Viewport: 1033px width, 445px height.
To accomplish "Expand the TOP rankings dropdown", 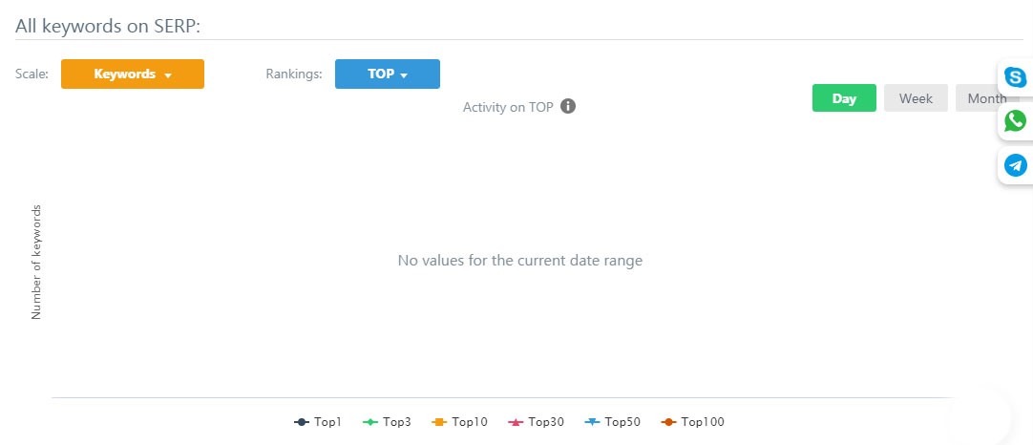I will (x=388, y=74).
